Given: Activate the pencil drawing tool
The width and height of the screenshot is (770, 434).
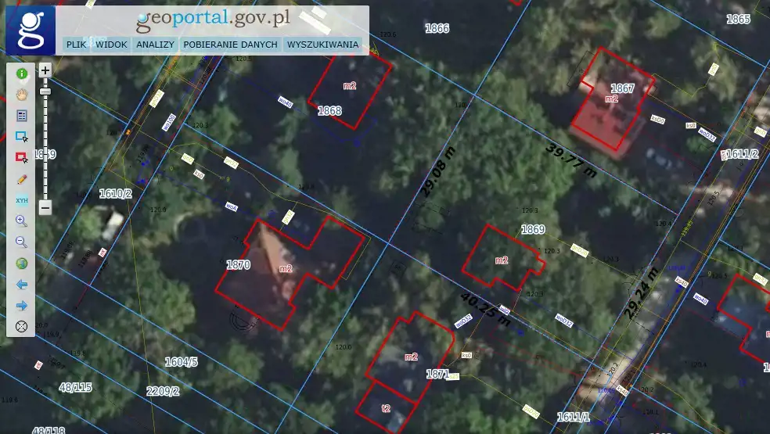Looking at the screenshot, I should tap(22, 179).
